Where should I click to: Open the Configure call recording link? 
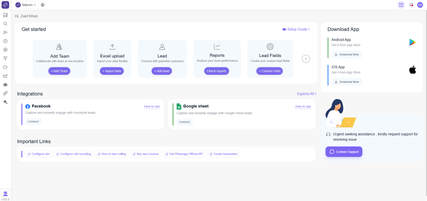pyautogui.click(x=73, y=154)
